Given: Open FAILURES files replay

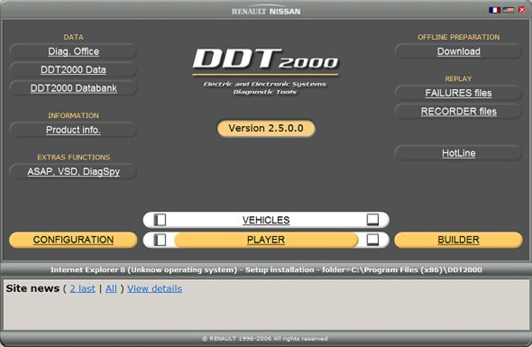Looking at the screenshot, I should pyautogui.click(x=459, y=93).
